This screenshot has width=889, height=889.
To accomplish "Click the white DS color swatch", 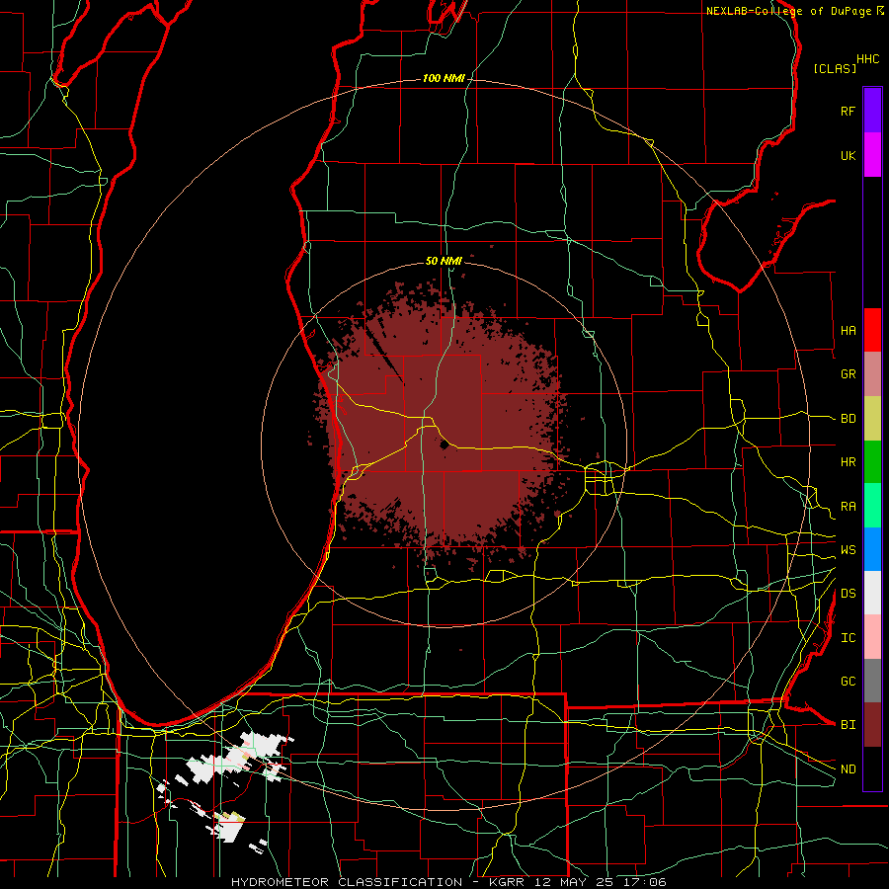I will tap(872, 593).
